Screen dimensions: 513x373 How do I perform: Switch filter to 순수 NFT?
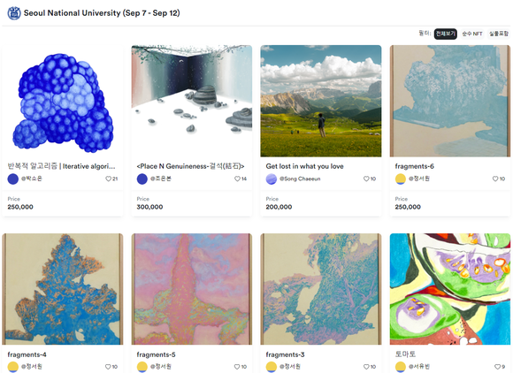(x=471, y=34)
